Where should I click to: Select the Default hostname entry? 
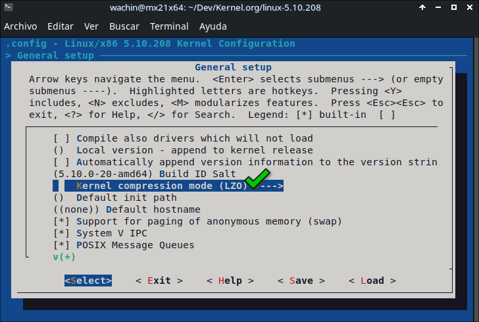(127, 210)
